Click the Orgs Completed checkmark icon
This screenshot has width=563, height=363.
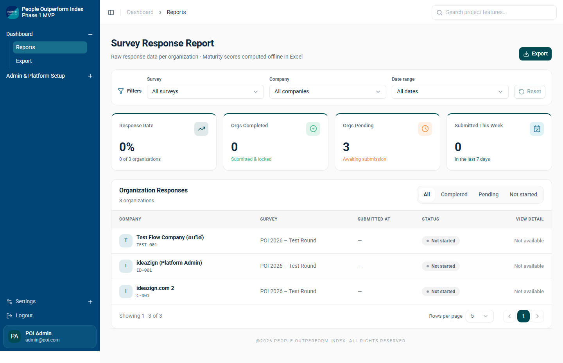point(313,129)
